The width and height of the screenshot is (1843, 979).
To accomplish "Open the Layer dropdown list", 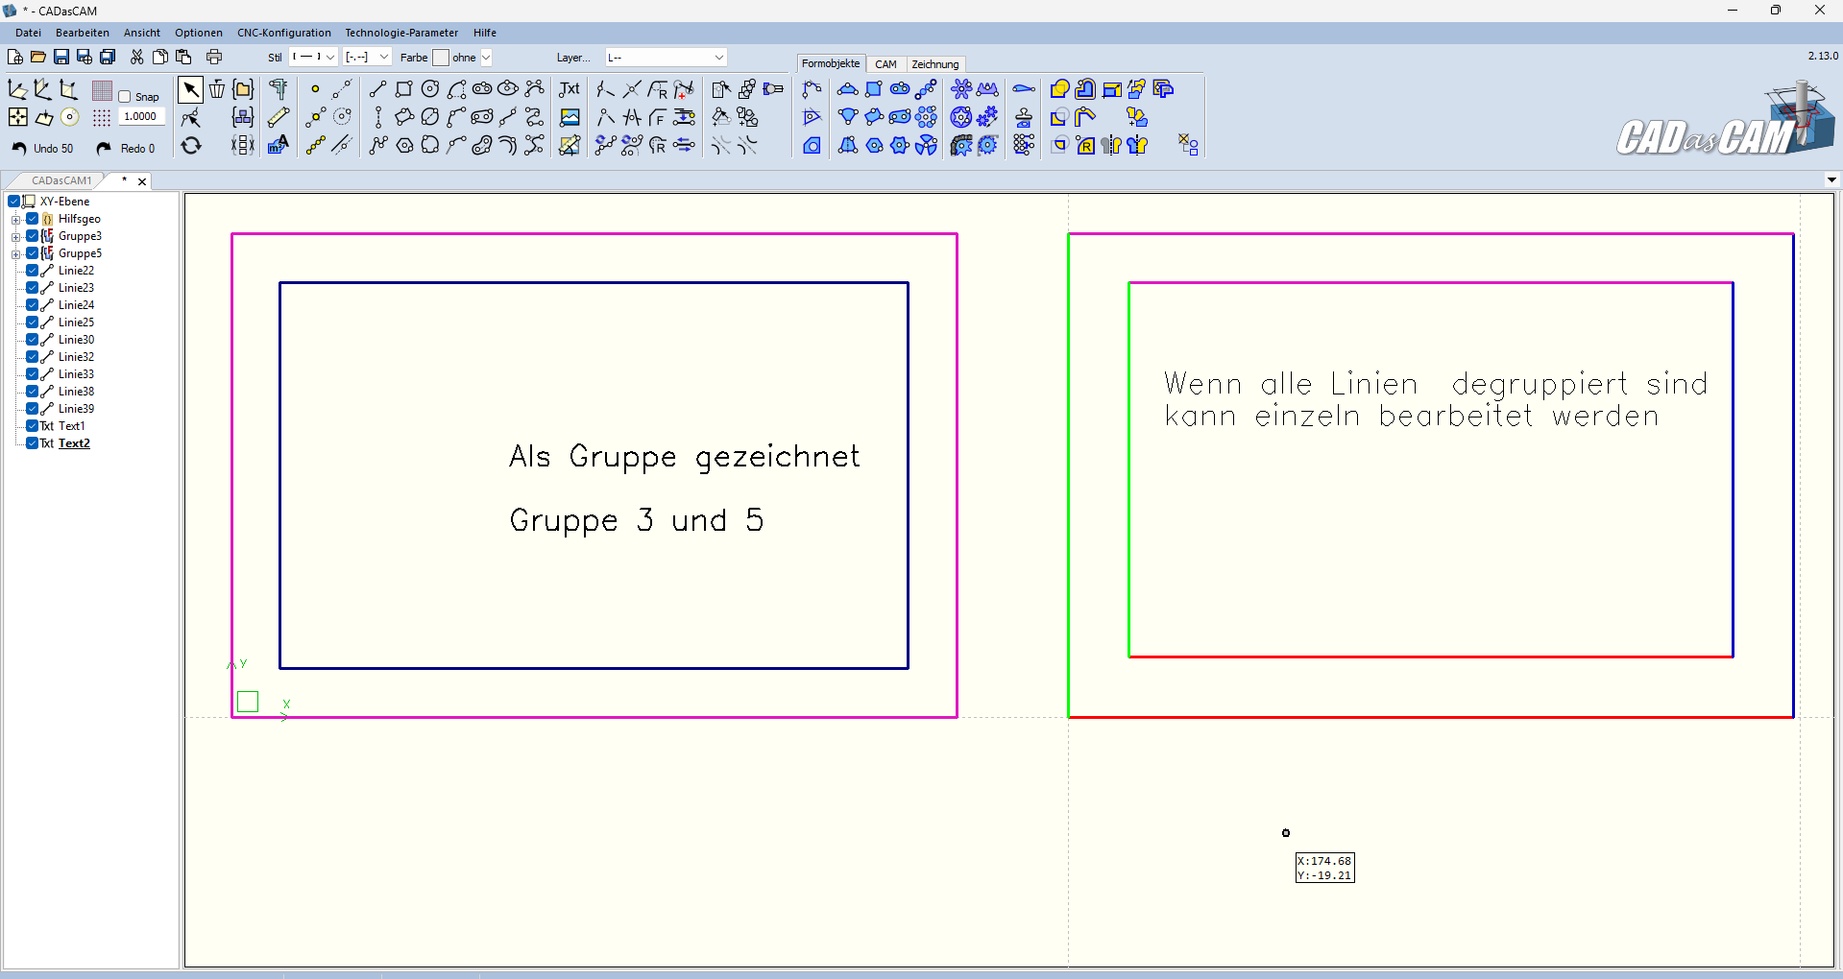I will coord(718,58).
